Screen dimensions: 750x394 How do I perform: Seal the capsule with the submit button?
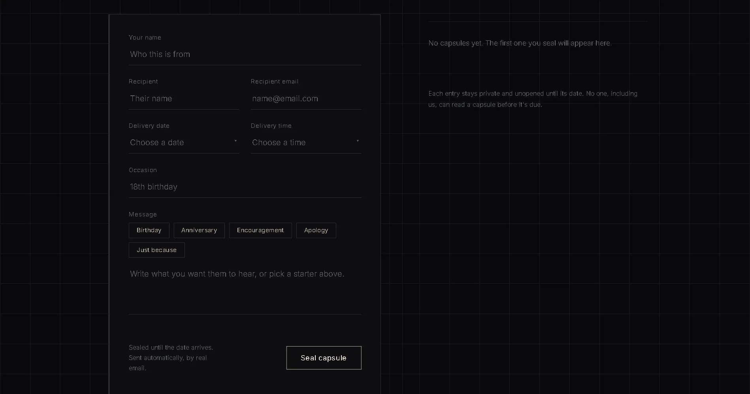pyautogui.click(x=324, y=358)
